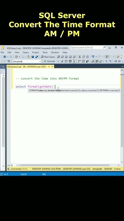The width and height of the screenshot is (124, 221).
Task: Click the Cut scissors icon
Action: click(80, 57)
